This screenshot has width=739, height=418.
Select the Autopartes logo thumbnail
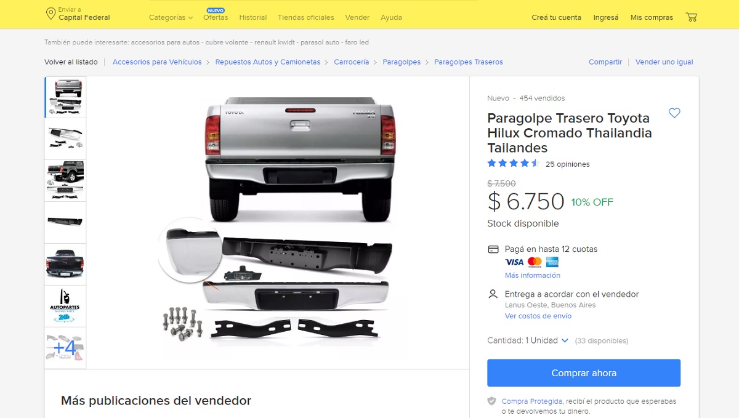[65, 306]
